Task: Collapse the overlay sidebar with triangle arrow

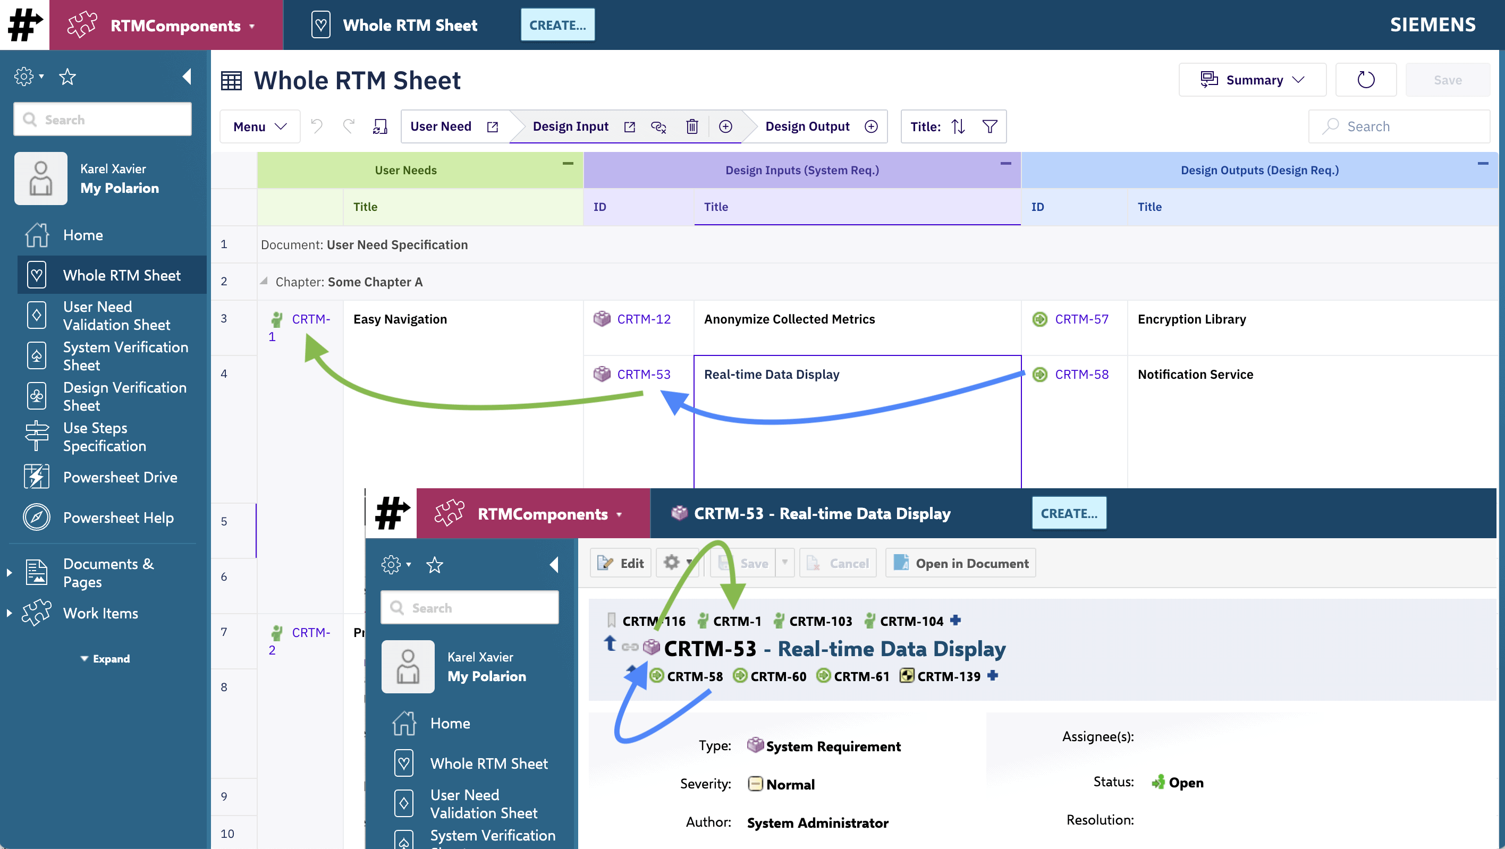Action: tap(554, 565)
